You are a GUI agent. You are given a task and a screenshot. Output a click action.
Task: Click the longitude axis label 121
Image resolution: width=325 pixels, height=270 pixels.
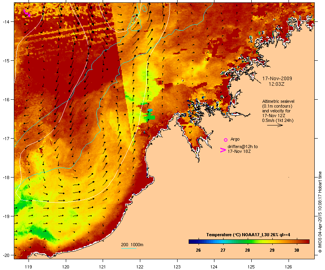point(103,267)
